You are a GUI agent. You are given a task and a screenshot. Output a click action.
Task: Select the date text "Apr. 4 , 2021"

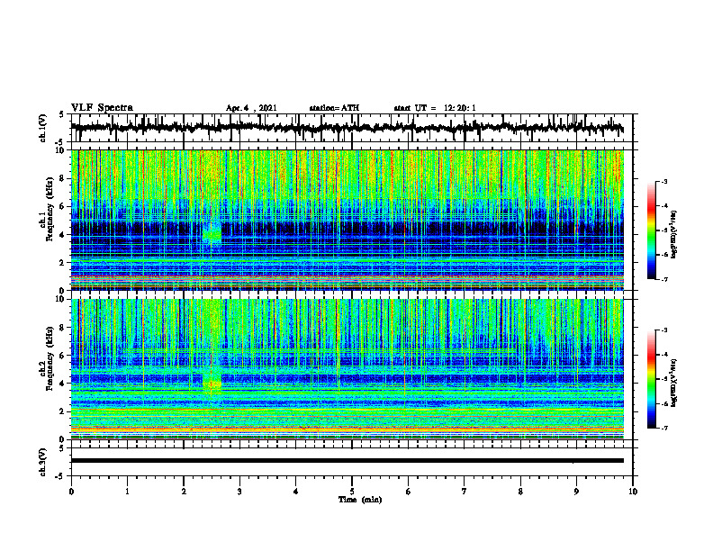(x=251, y=108)
